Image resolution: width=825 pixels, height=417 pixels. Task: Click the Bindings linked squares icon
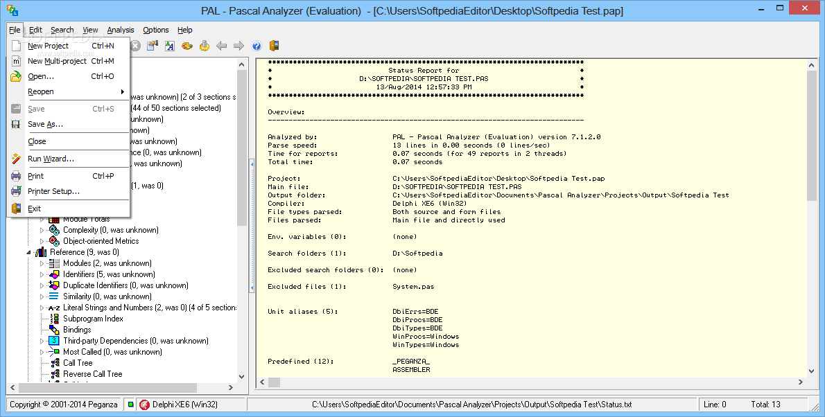click(54, 330)
